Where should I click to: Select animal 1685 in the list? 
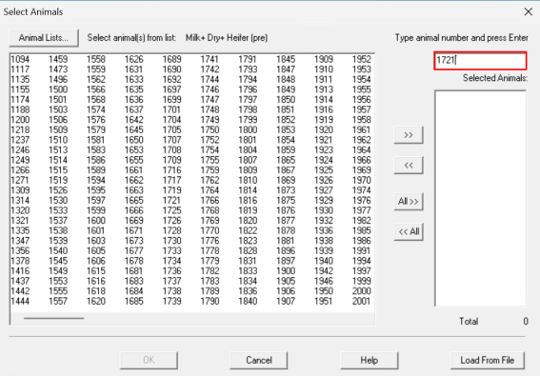(134, 302)
